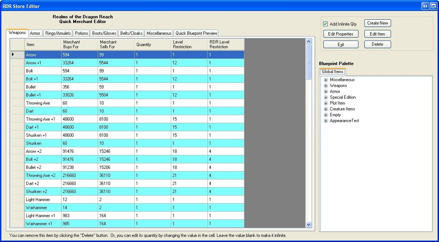Expand the Weapons node in Blueprint Palette
Screen dimensions: 439x242
326,86
